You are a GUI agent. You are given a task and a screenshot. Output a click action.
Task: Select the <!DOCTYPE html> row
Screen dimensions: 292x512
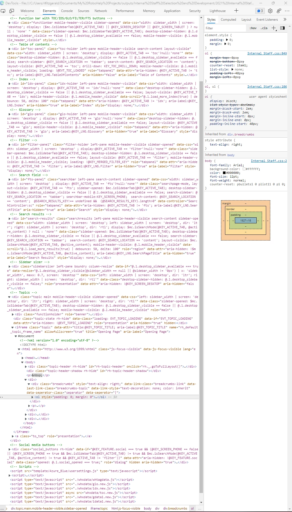33,345
